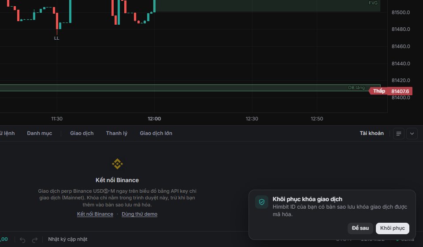This screenshot has height=247, width=423.
Task: Follow the Kết nối Binance link
Action: (x=95, y=214)
